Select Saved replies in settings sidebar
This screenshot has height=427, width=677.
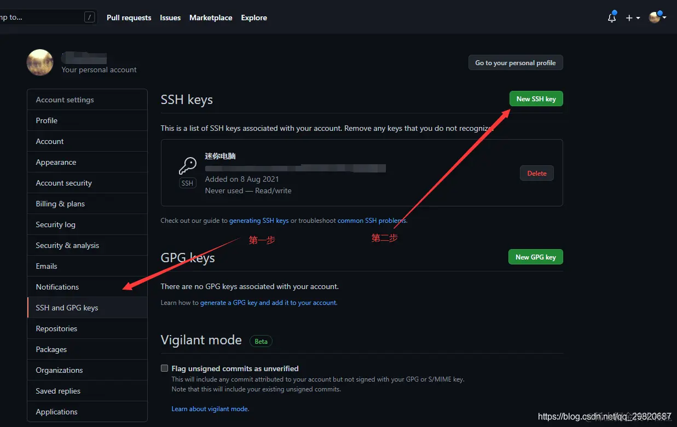(87, 391)
